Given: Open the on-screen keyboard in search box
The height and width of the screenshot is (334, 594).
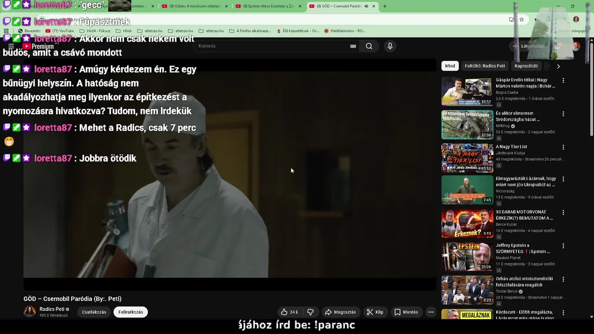Looking at the screenshot, I should coord(353,46).
